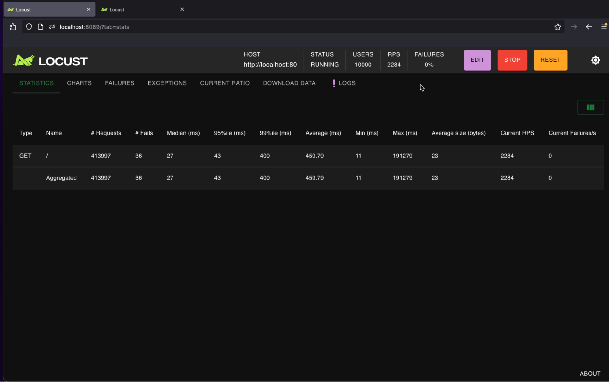The width and height of the screenshot is (609, 382).
Task: Sort by the Max (ms) column header
Action: (405, 133)
